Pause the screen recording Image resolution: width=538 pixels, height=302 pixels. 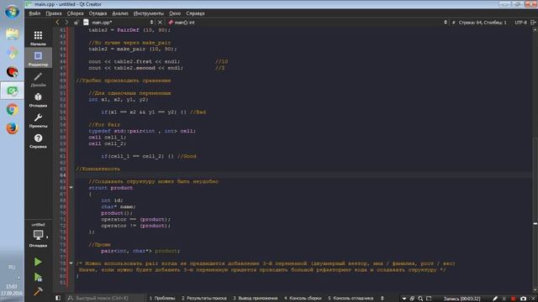pyautogui.click(x=504, y=299)
